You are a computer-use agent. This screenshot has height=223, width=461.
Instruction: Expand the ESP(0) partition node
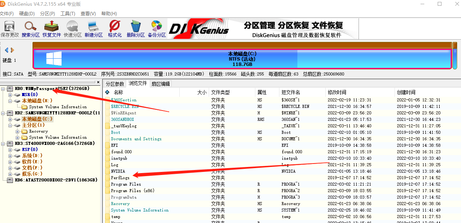(10, 149)
